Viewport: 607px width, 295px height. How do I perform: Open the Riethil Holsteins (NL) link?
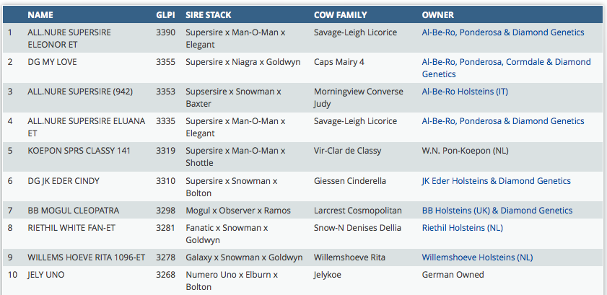(x=462, y=228)
